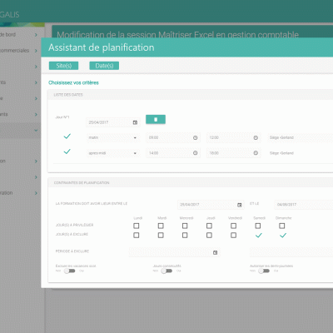Open the après-midi period dropdown

113,153
